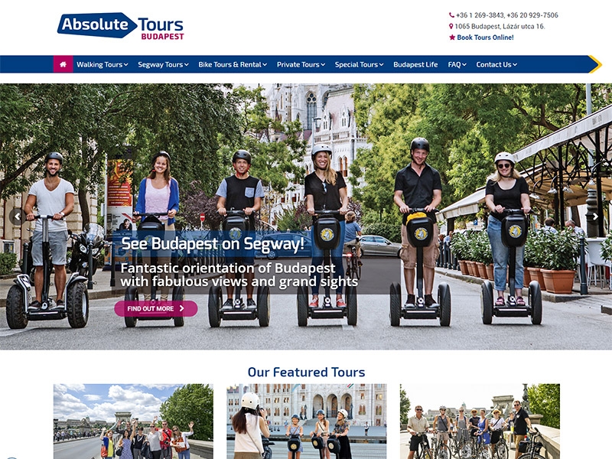612x459 pixels.
Task: Expand the FAQ menu
Action: coord(457,64)
